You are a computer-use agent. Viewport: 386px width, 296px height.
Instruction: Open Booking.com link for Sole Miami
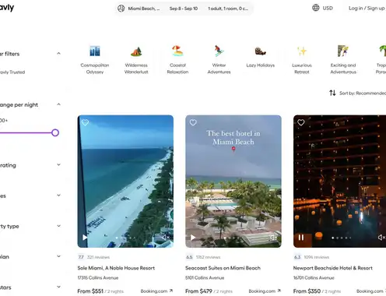pos(156,291)
